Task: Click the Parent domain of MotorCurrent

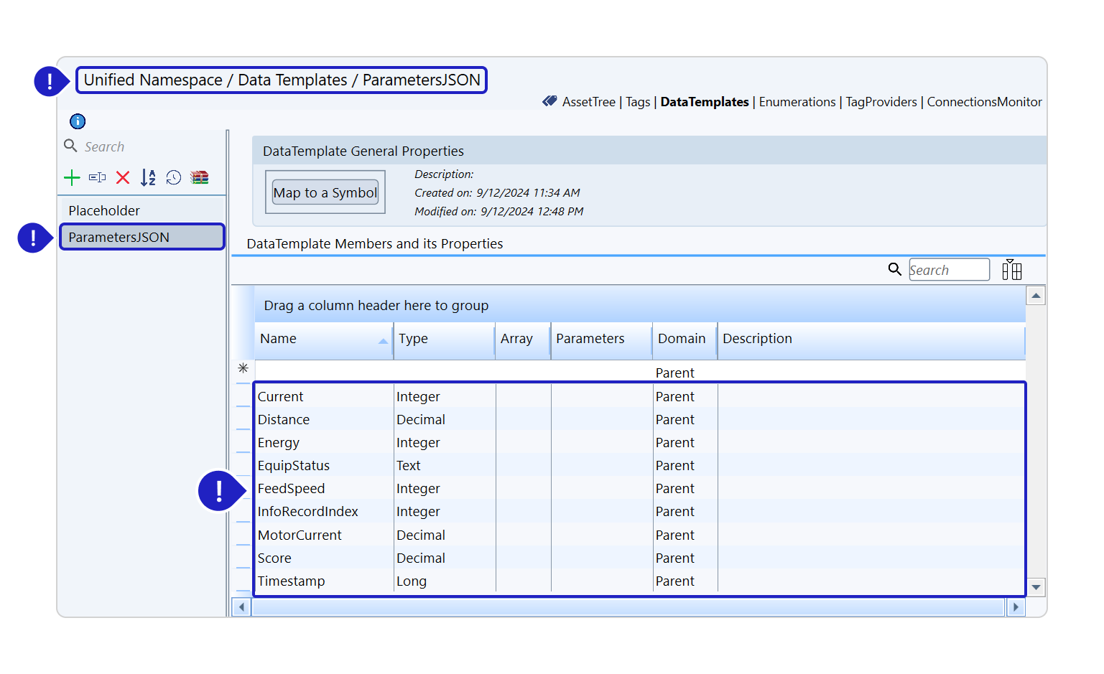Action: point(674,535)
